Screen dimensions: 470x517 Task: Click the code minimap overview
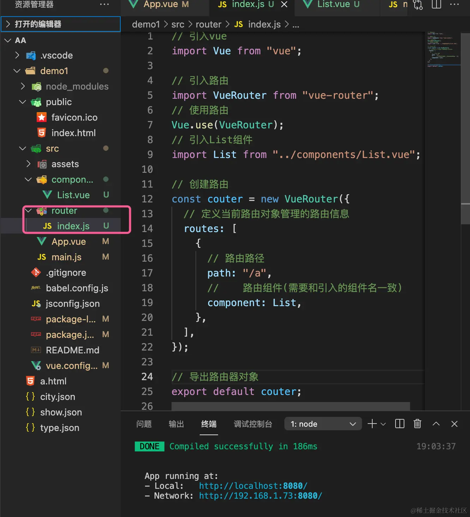443,49
